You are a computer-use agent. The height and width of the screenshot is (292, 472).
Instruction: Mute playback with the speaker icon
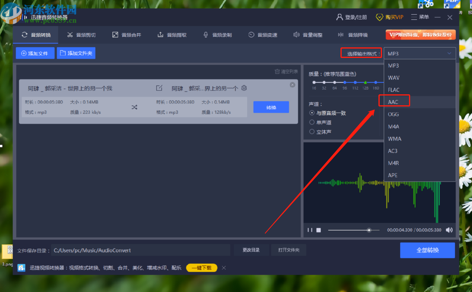click(x=449, y=230)
